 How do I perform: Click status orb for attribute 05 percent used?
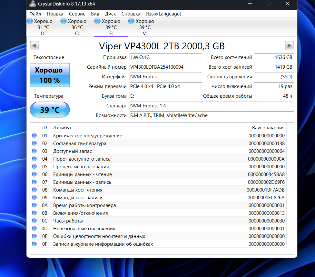coord(34,167)
